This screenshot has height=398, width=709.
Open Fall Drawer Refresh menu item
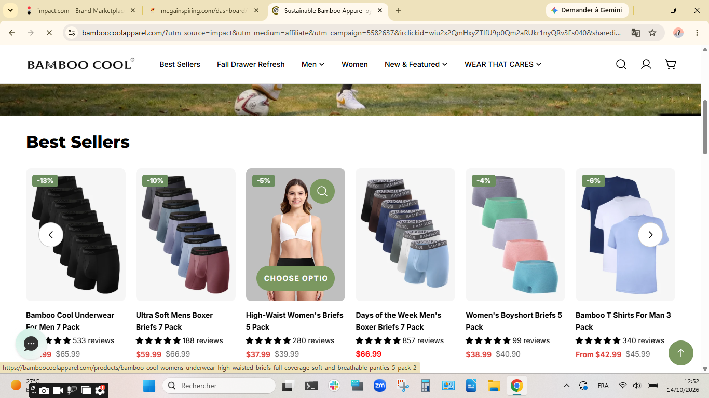tap(251, 64)
